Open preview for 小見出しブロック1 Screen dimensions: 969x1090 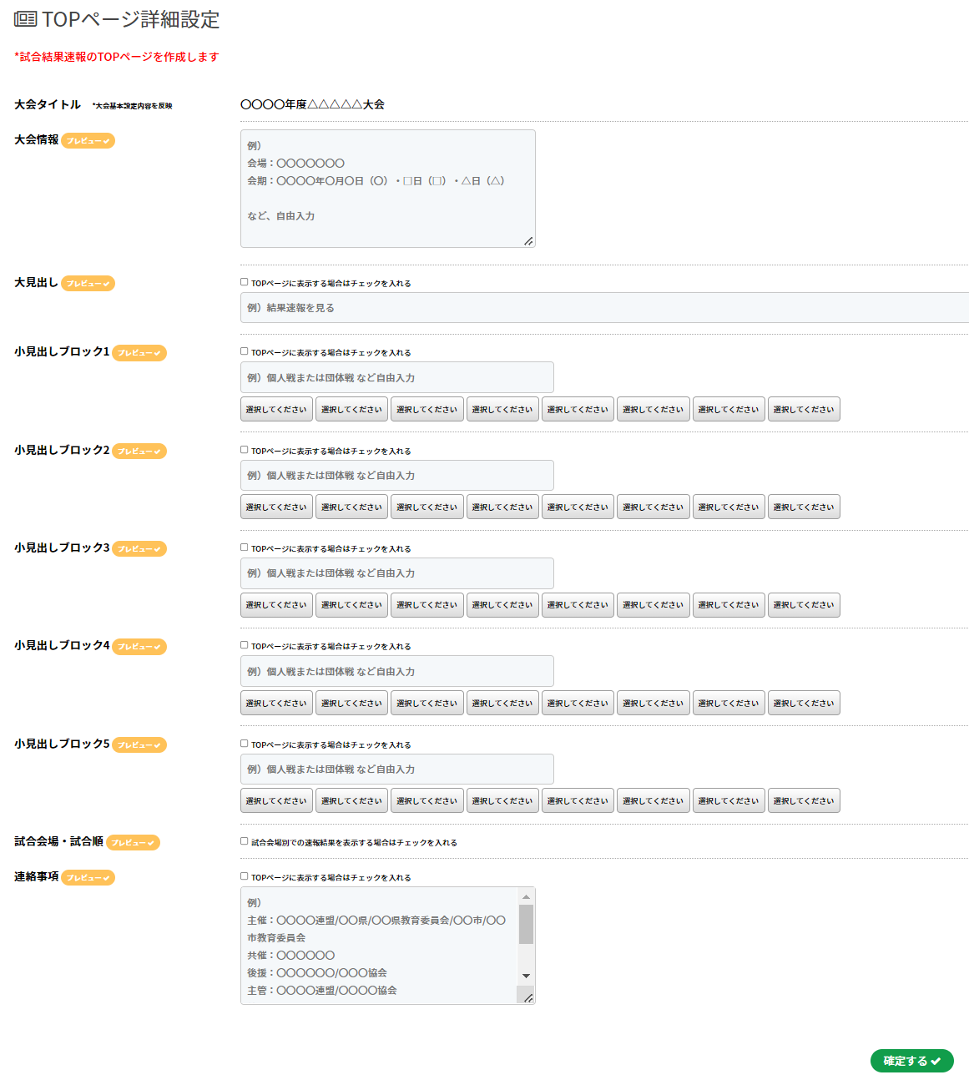tap(139, 353)
